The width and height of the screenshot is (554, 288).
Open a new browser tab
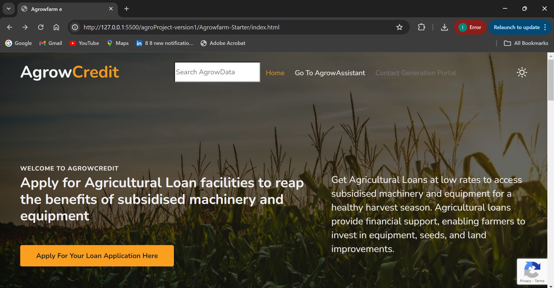pos(127,9)
